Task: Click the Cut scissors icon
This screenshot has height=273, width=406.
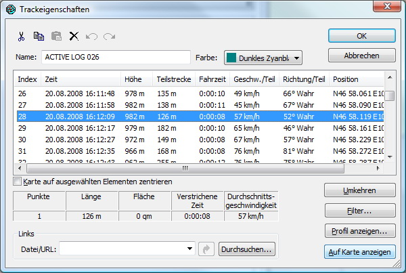Action: click(x=22, y=36)
